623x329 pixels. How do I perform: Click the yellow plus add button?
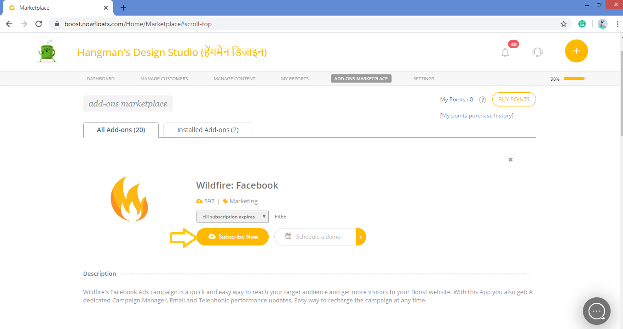click(577, 51)
